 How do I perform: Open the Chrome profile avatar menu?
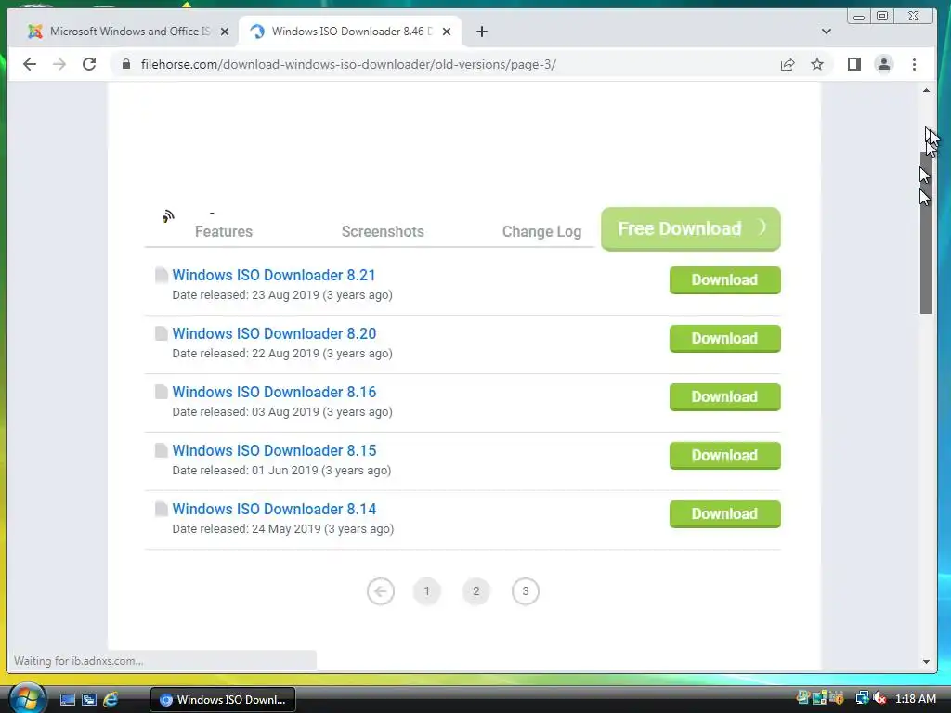coord(884,64)
